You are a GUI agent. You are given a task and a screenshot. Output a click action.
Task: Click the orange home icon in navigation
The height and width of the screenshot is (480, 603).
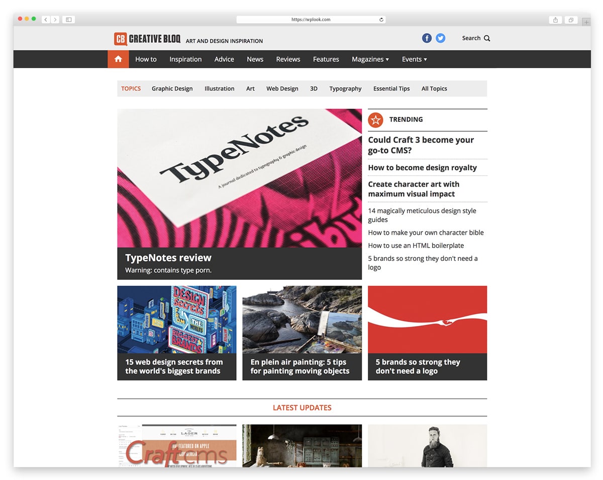coord(118,59)
